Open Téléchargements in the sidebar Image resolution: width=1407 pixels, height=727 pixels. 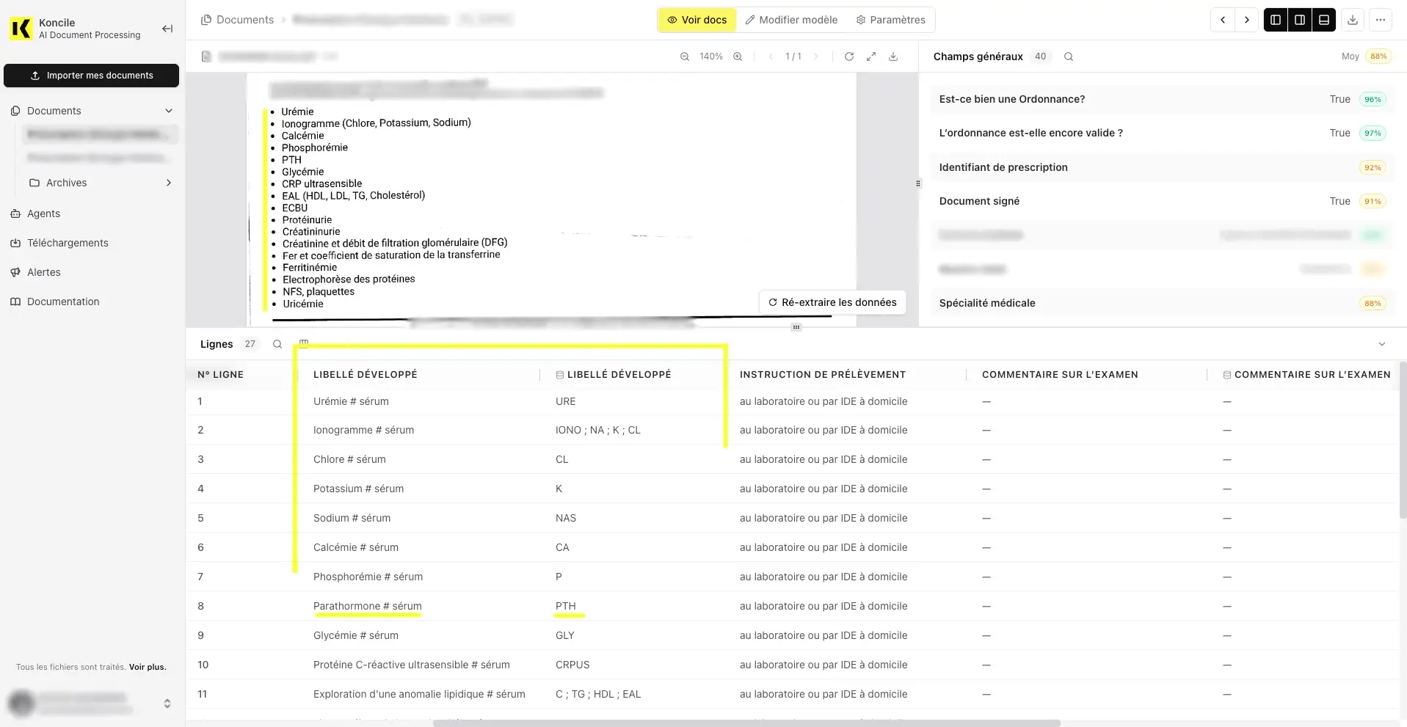coord(68,243)
